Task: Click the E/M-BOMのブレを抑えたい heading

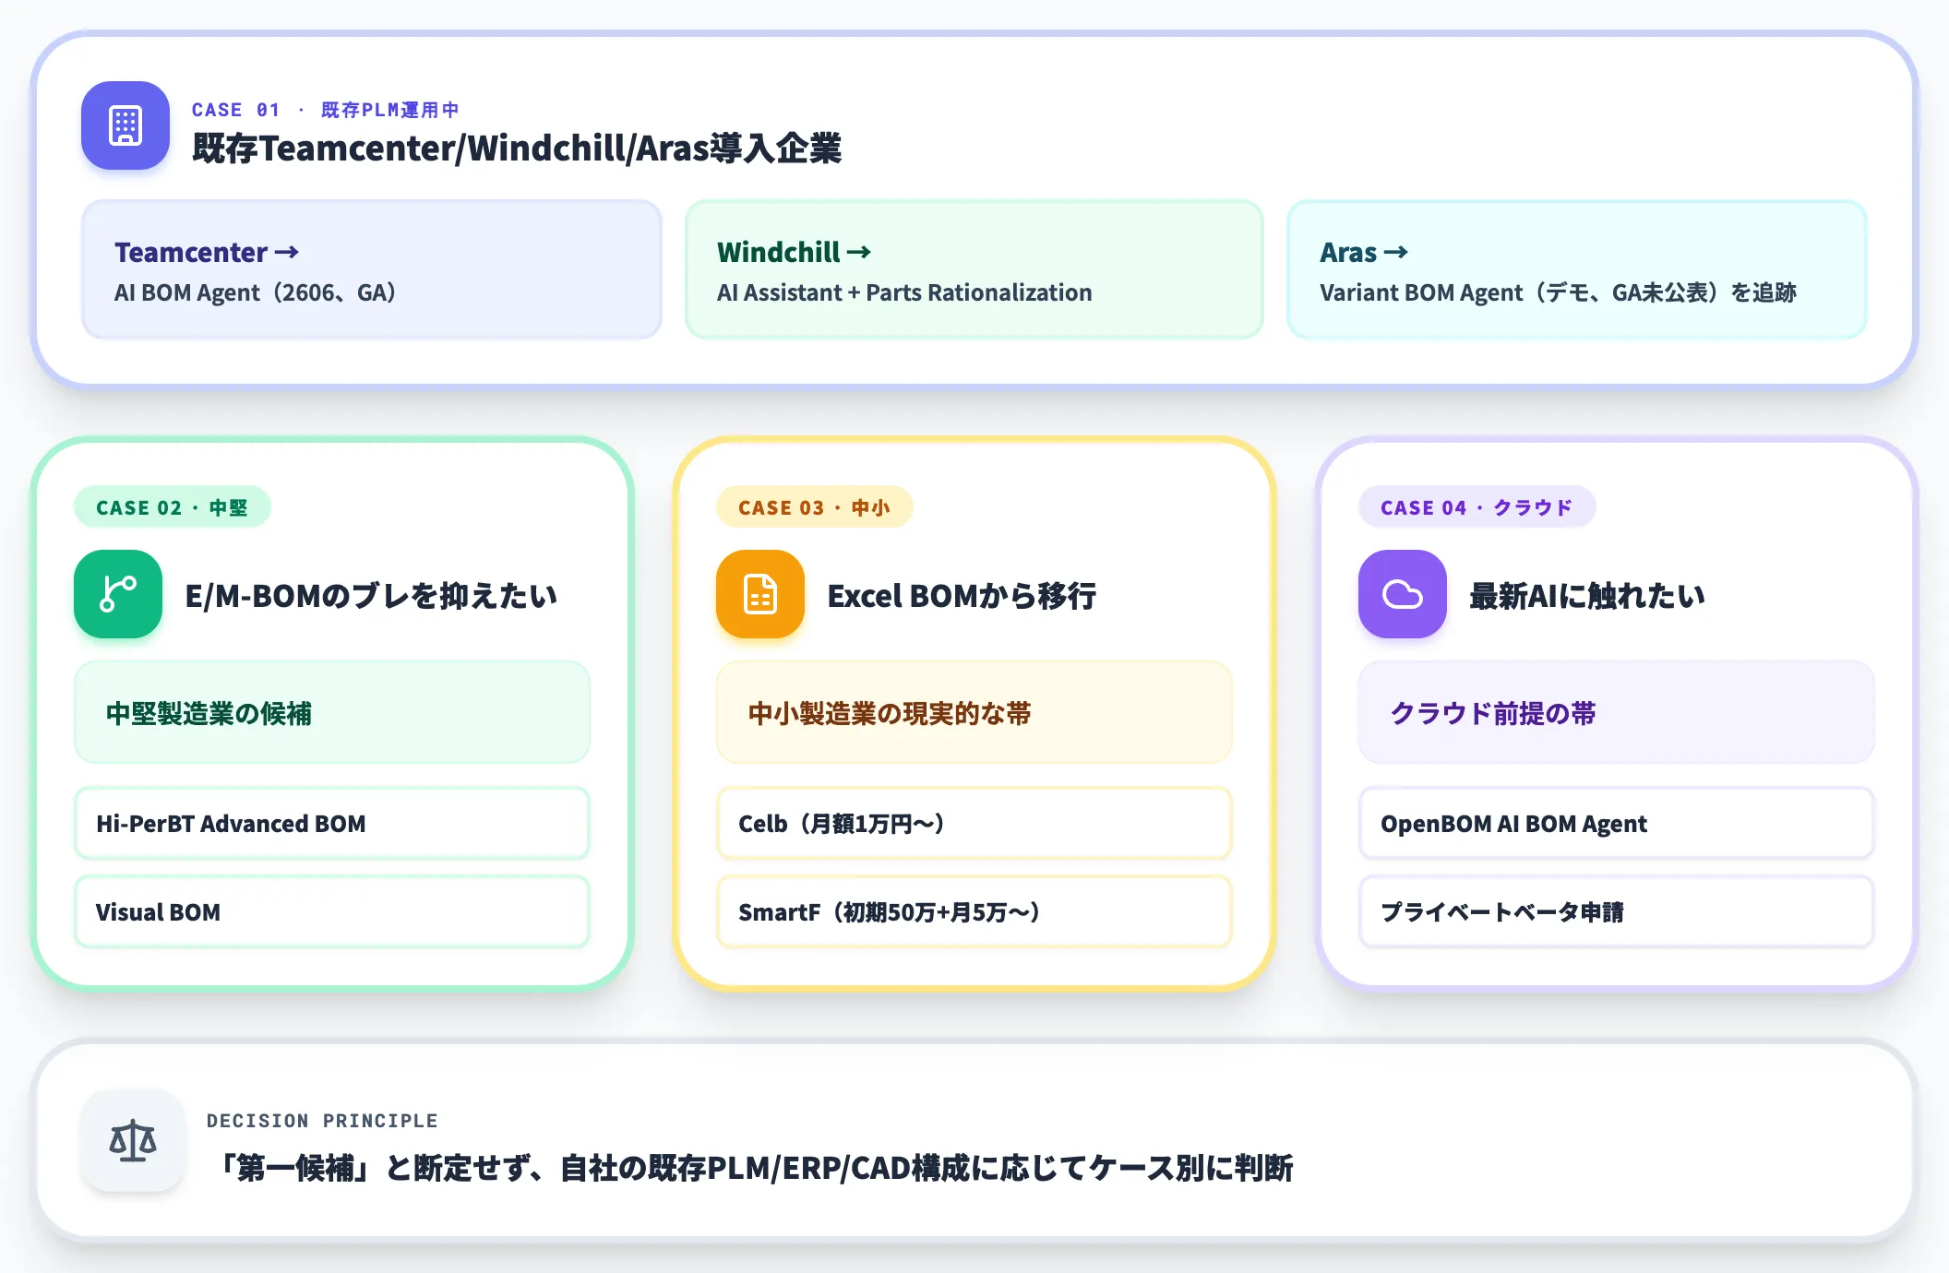Action: [x=371, y=596]
